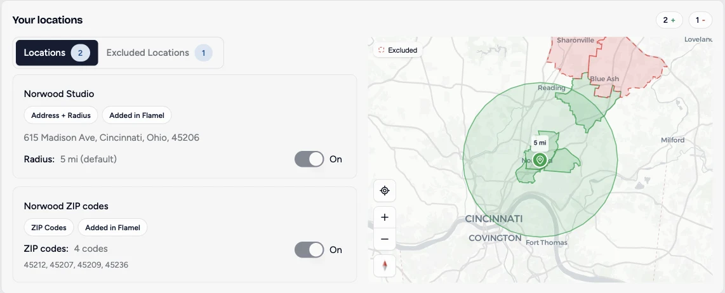Click the badge 2 on Locations tab
This screenshot has height=293, width=725.
pyautogui.click(x=80, y=53)
